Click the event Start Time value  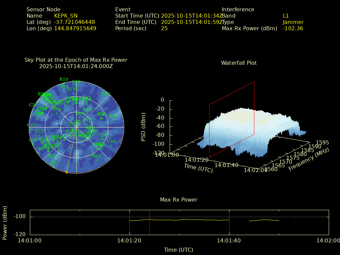pos(192,16)
